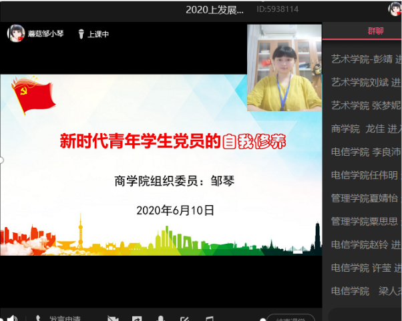
Task: Switch to the 群聊 tab
Action: click(x=375, y=31)
